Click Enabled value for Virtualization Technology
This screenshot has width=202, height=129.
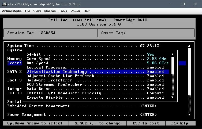pos(155,71)
